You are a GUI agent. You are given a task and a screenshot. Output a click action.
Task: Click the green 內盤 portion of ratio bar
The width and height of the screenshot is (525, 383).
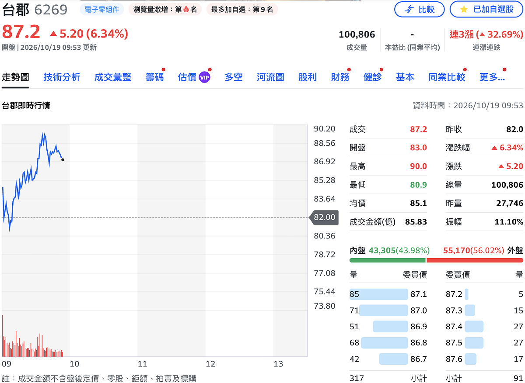coord(387,260)
